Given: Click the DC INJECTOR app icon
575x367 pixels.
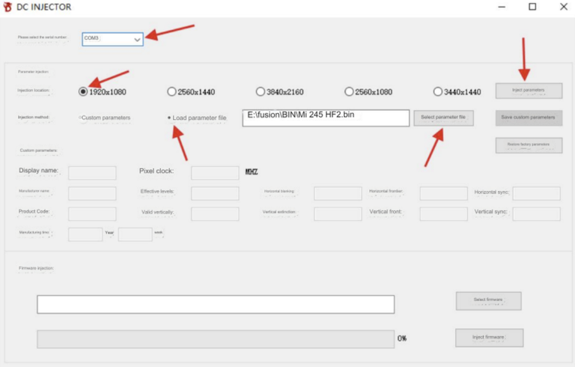Looking at the screenshot, I should [7, 7].
